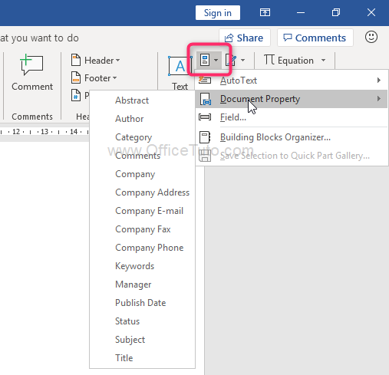The width and height of the screenshot is (389, 375).
Task: Open the AutoText menu entry
Action: (292, 81)
